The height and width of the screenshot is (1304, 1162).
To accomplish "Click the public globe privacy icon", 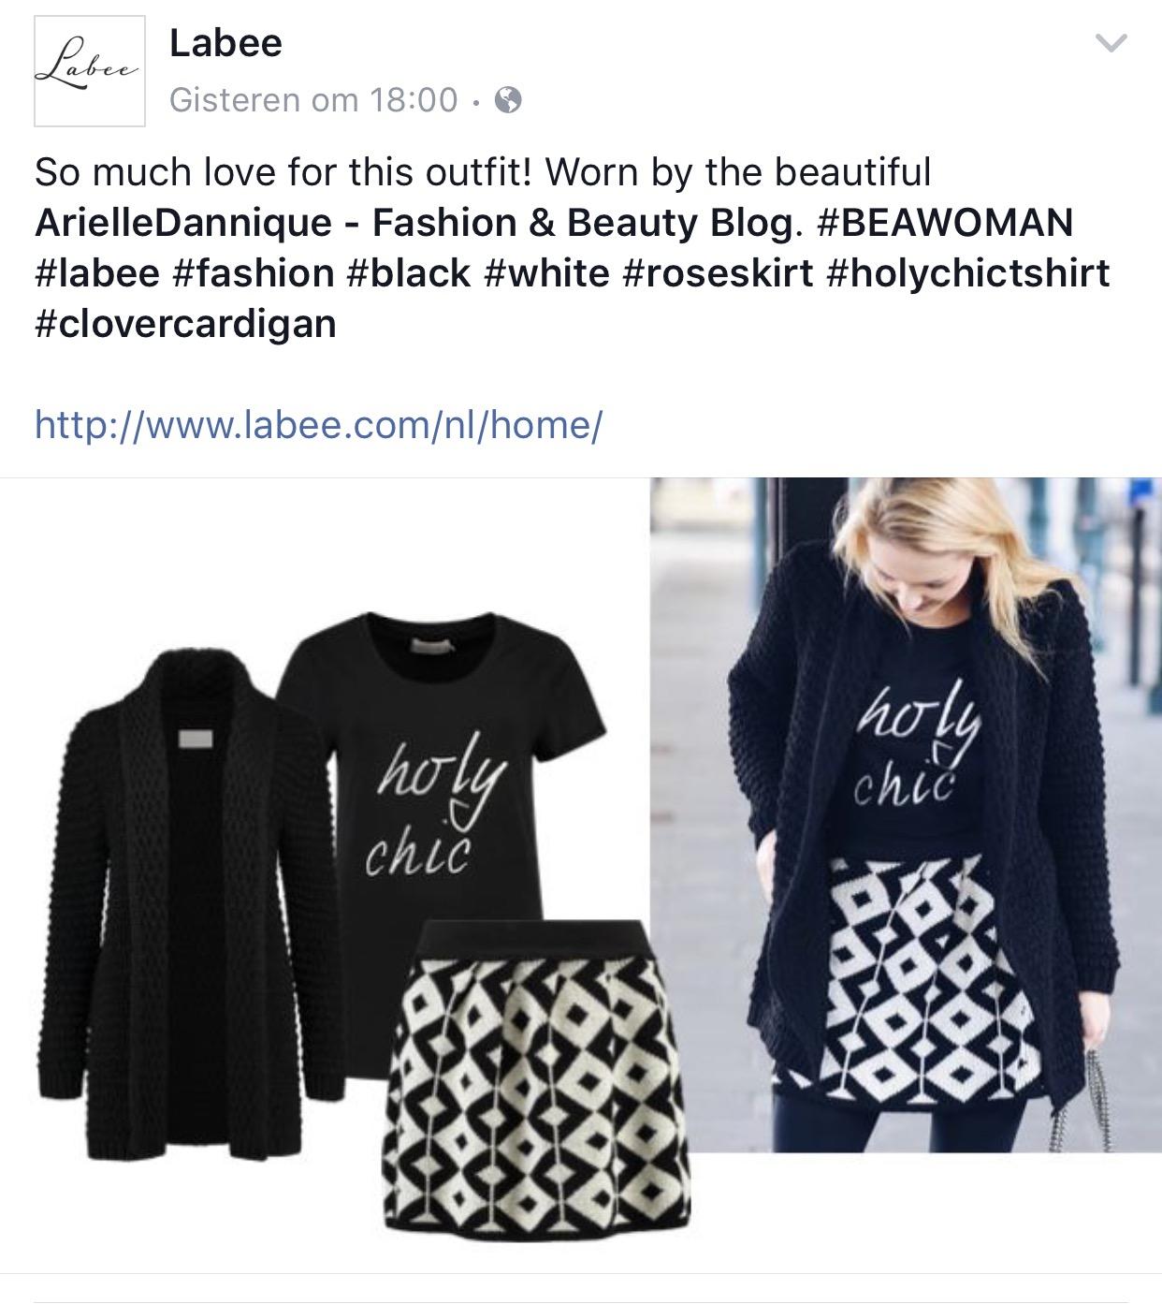I will [507, 99].
